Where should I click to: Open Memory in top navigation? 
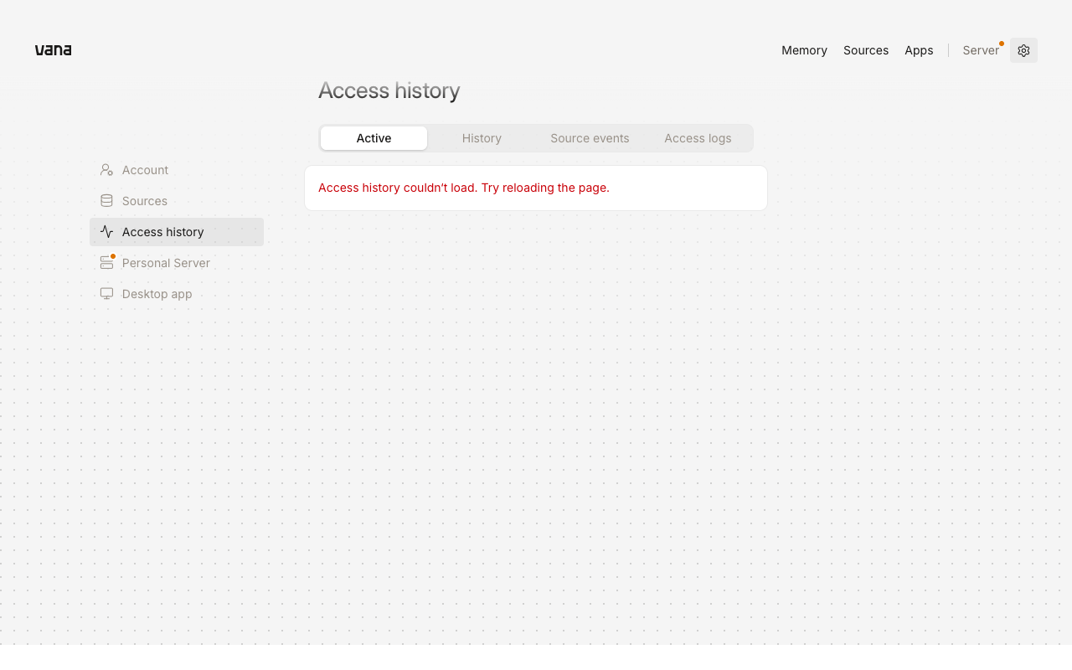(x=804, y=50)
